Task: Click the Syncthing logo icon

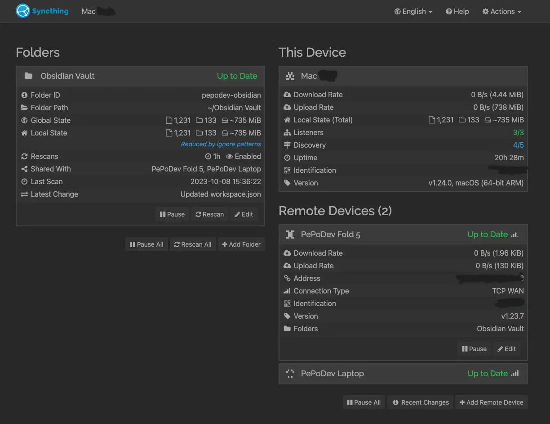Action: (22, 11)
